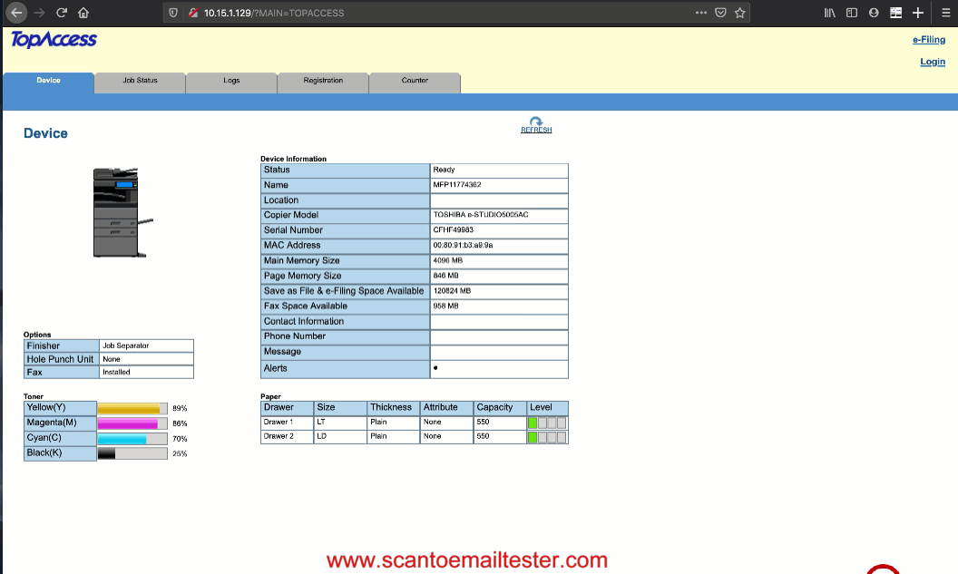Image resolution: width=958 pixels, height=574 pixels.
Task: Switch to the Job Status tab
Action: tap(140, 81)
